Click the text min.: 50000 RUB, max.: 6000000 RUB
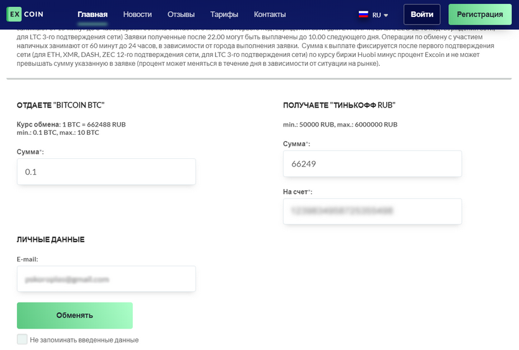The width and height of the screenshot is (519, 350). pyautogui.click(x=341, y=125)
